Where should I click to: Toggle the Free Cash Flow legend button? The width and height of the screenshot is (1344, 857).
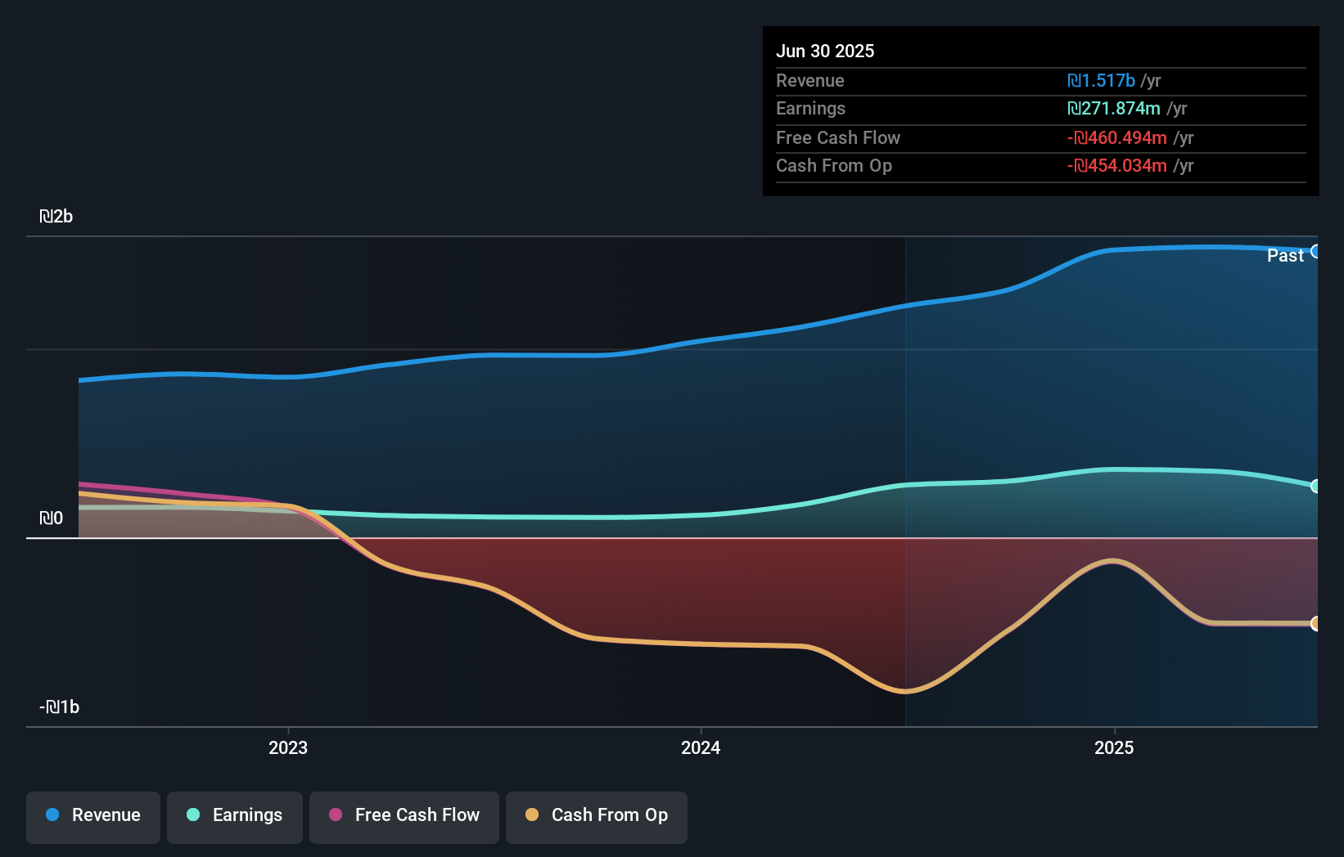[404, 817]
